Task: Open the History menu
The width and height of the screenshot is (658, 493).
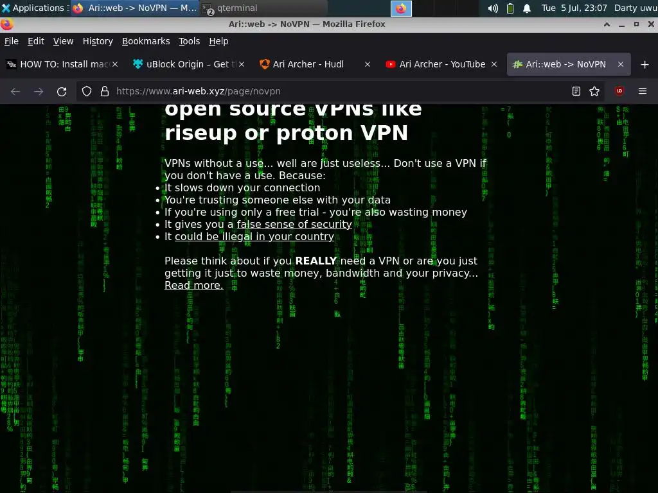Action: click(98, 41)
